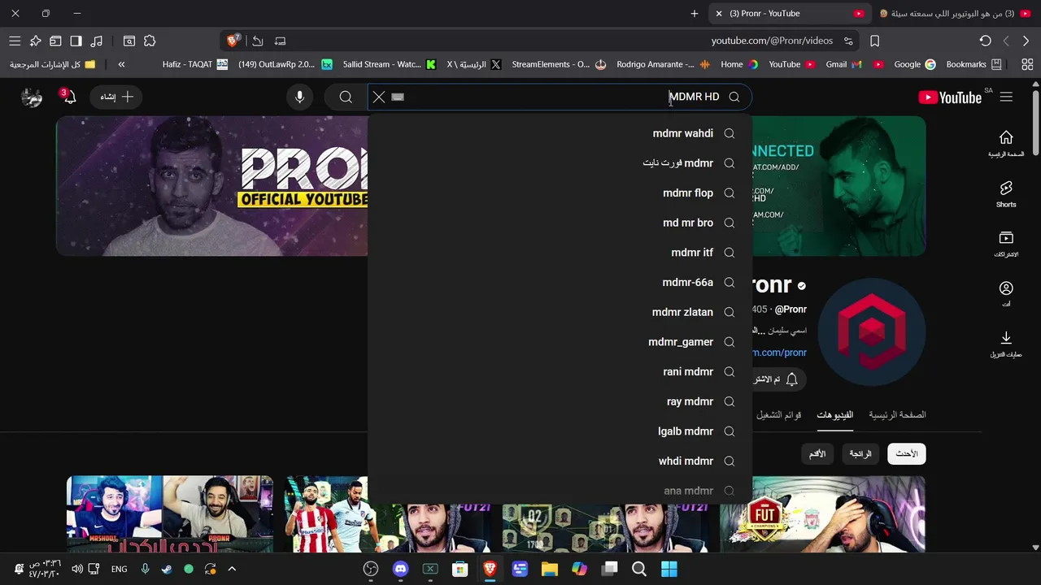Screen dimensions: 1041x585
Task: Open the الصفحة الرئيسية channel tab
Action: (897, 414)
